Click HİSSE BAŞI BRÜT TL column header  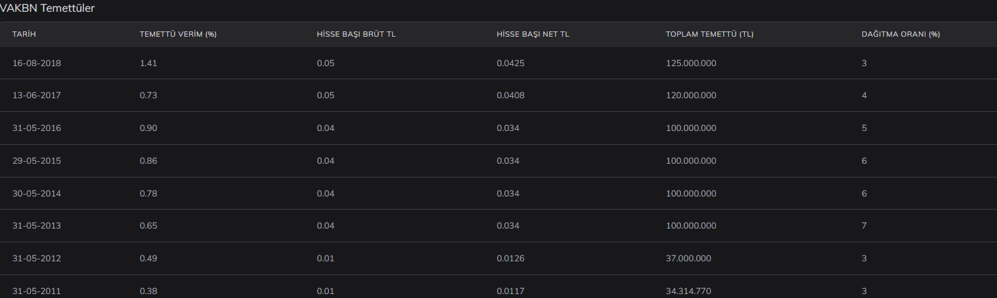[x=356, y=35]
